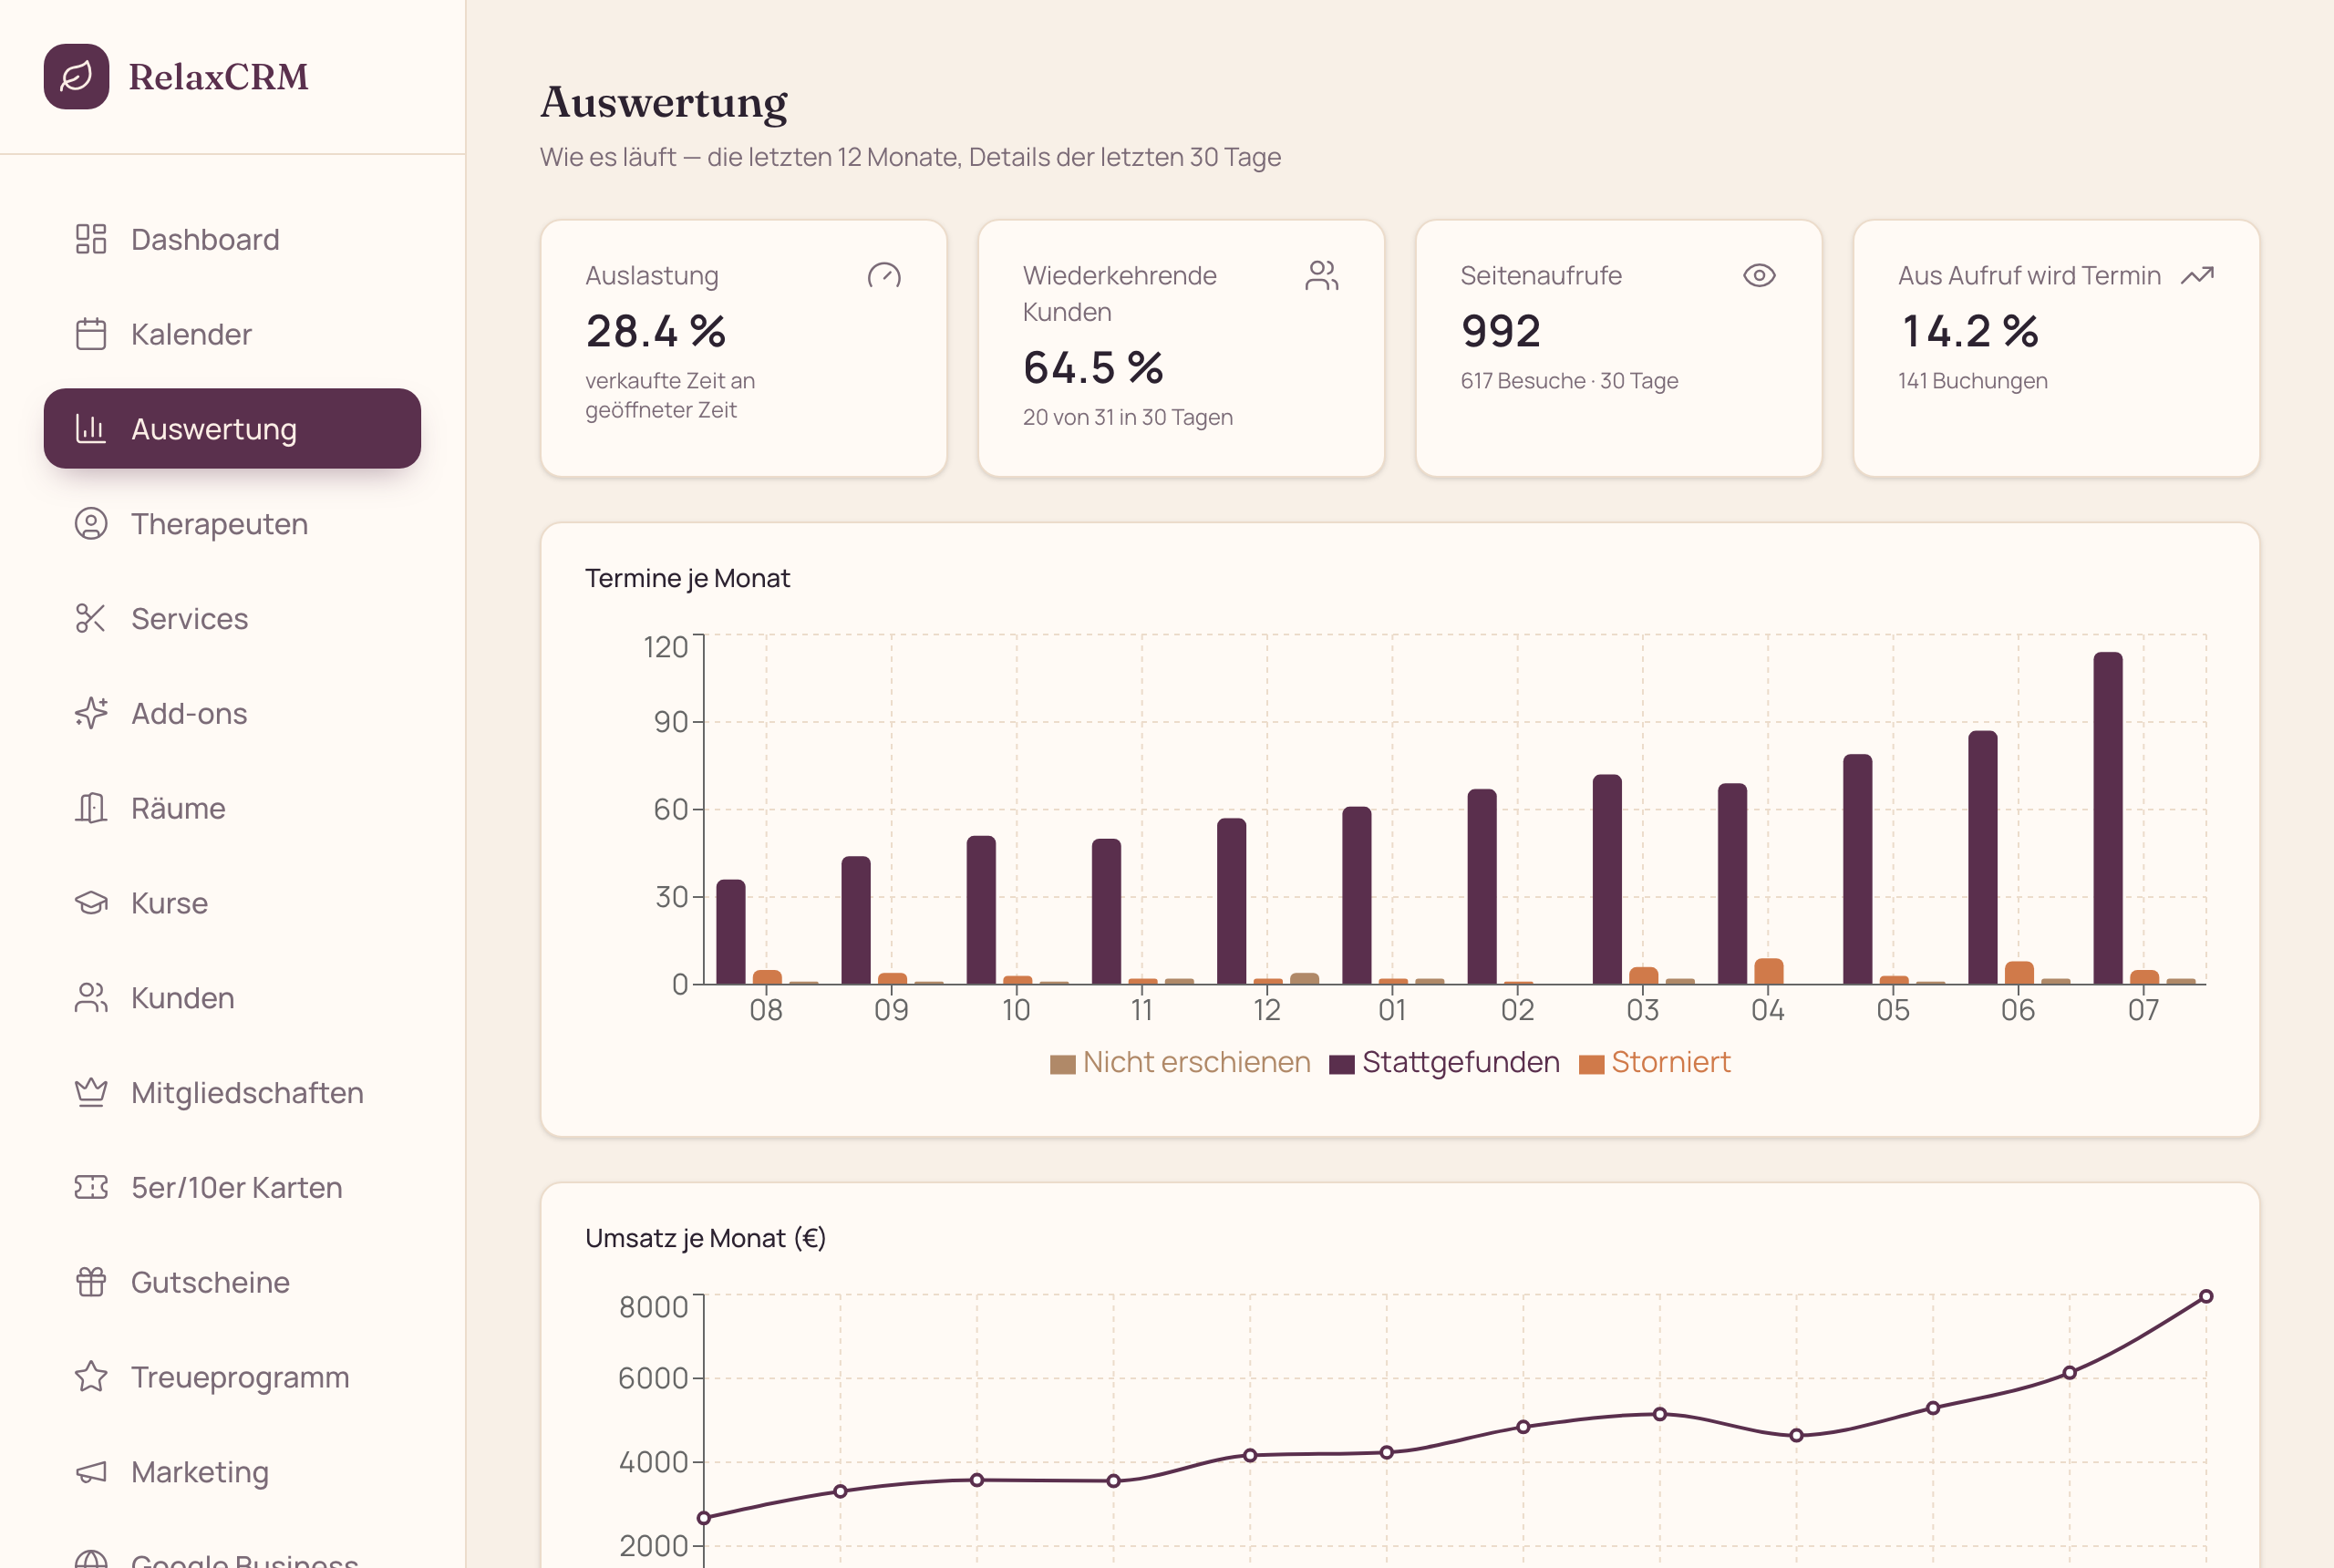Click the Stattgefunden bar for month 07

coord(2108,818)
